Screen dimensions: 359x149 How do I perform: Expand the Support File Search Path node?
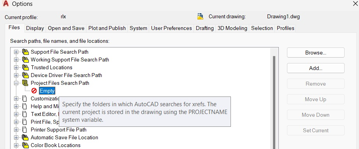tap(16, 52)
